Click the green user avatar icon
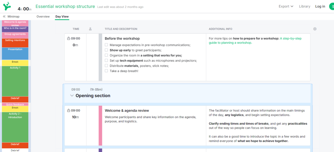 [x=331, y=7]
